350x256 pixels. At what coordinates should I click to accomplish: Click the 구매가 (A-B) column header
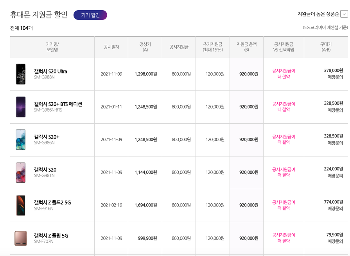tap(326, 47)
